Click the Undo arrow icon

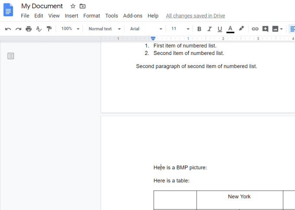8,29
